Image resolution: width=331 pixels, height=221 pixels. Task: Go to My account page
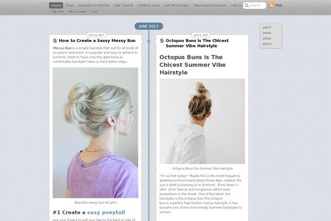tap(77, 12)
